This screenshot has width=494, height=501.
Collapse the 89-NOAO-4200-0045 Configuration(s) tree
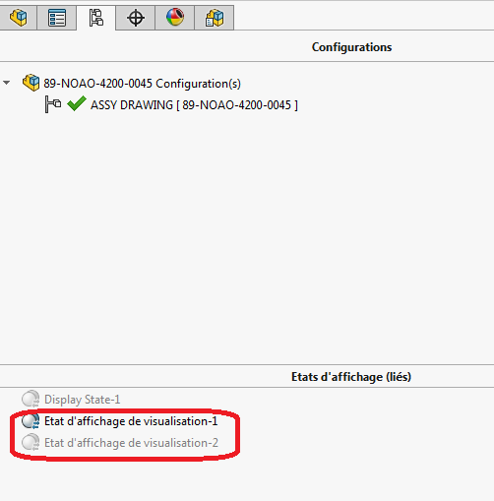pos(7,83)
